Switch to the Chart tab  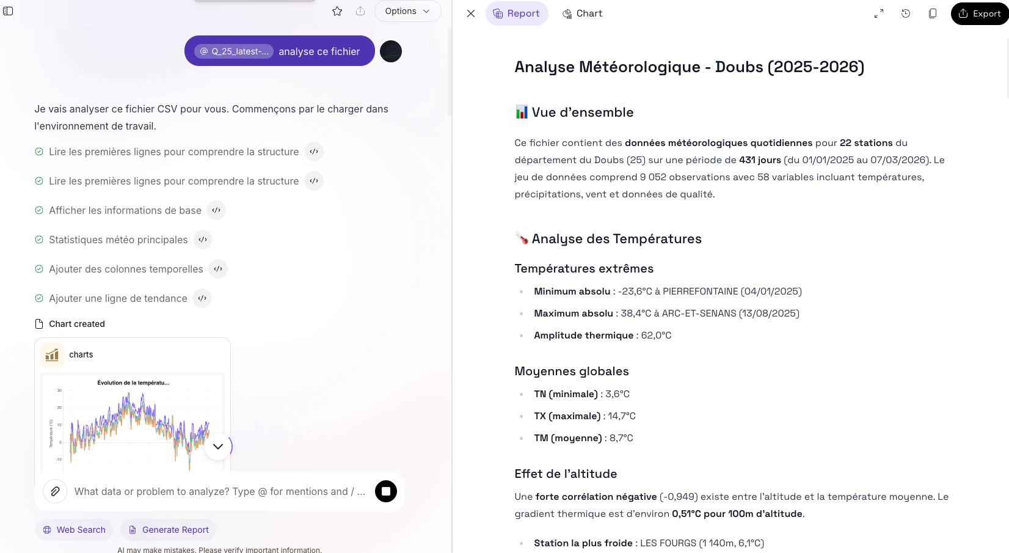[x=582, y=13]
